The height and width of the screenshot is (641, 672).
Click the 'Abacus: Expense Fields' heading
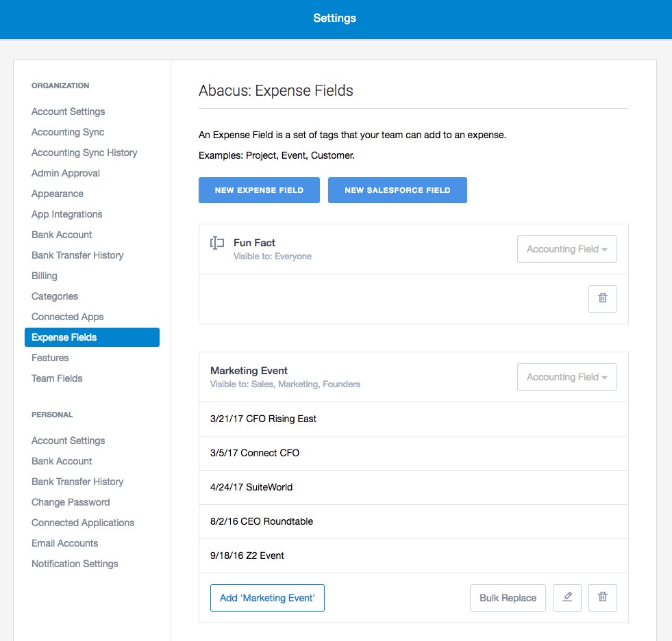point(276,91)
